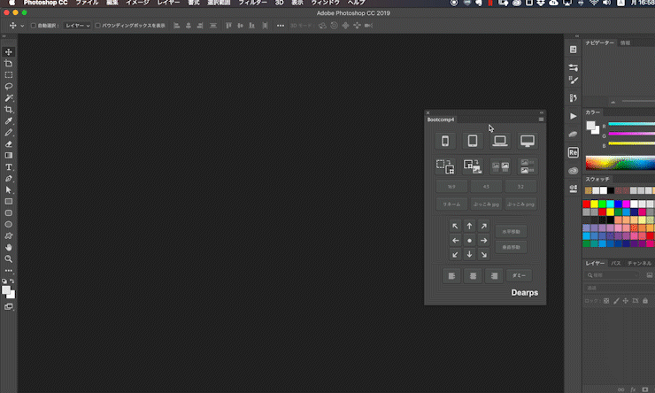Viewport: 655px width, 393px height.
Task: Select the Magic Wand tool
Action: (9, 98)
